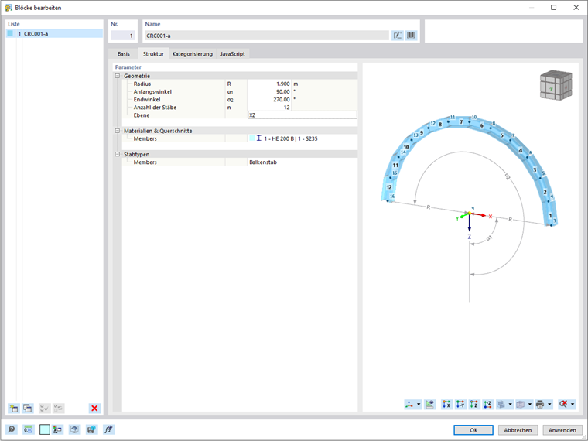This screenshot has height=441, width=588.
Task: Click the Endwinkel value 270.00
Action: click(x=269, y=99)
